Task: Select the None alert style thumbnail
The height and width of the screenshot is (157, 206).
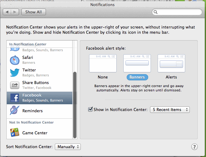Action: [x=103, y=63]
